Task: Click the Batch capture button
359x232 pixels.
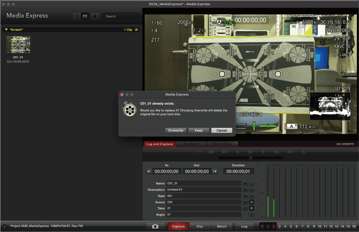Action: click(222, 226)
